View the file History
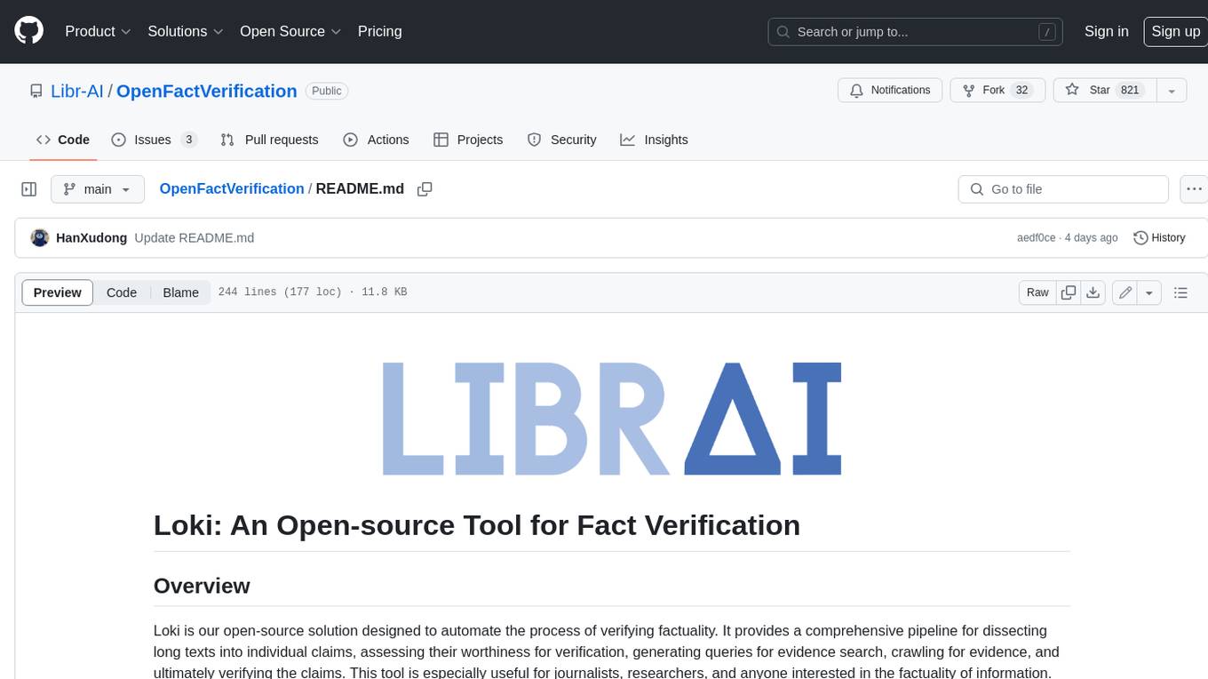 pyautogui.click(x=1159, y=237)
